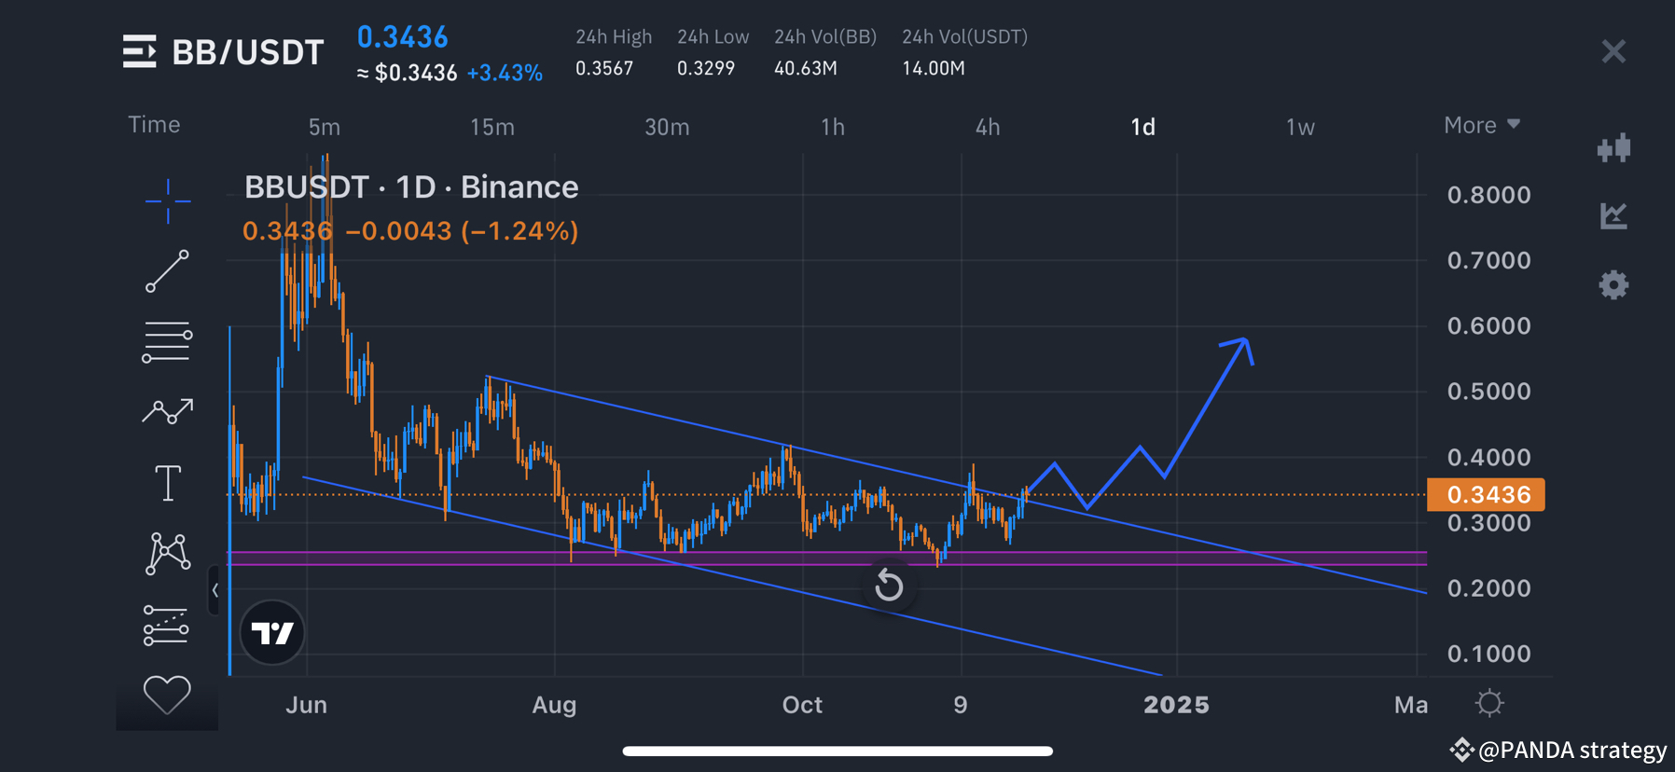This screenshot has width=1675, height=772.
Task: Click the Oct date axis label
Action: [802, 705]
